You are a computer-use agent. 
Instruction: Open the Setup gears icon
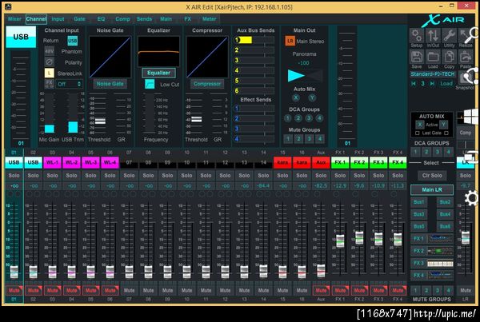[x=417, y=35]
